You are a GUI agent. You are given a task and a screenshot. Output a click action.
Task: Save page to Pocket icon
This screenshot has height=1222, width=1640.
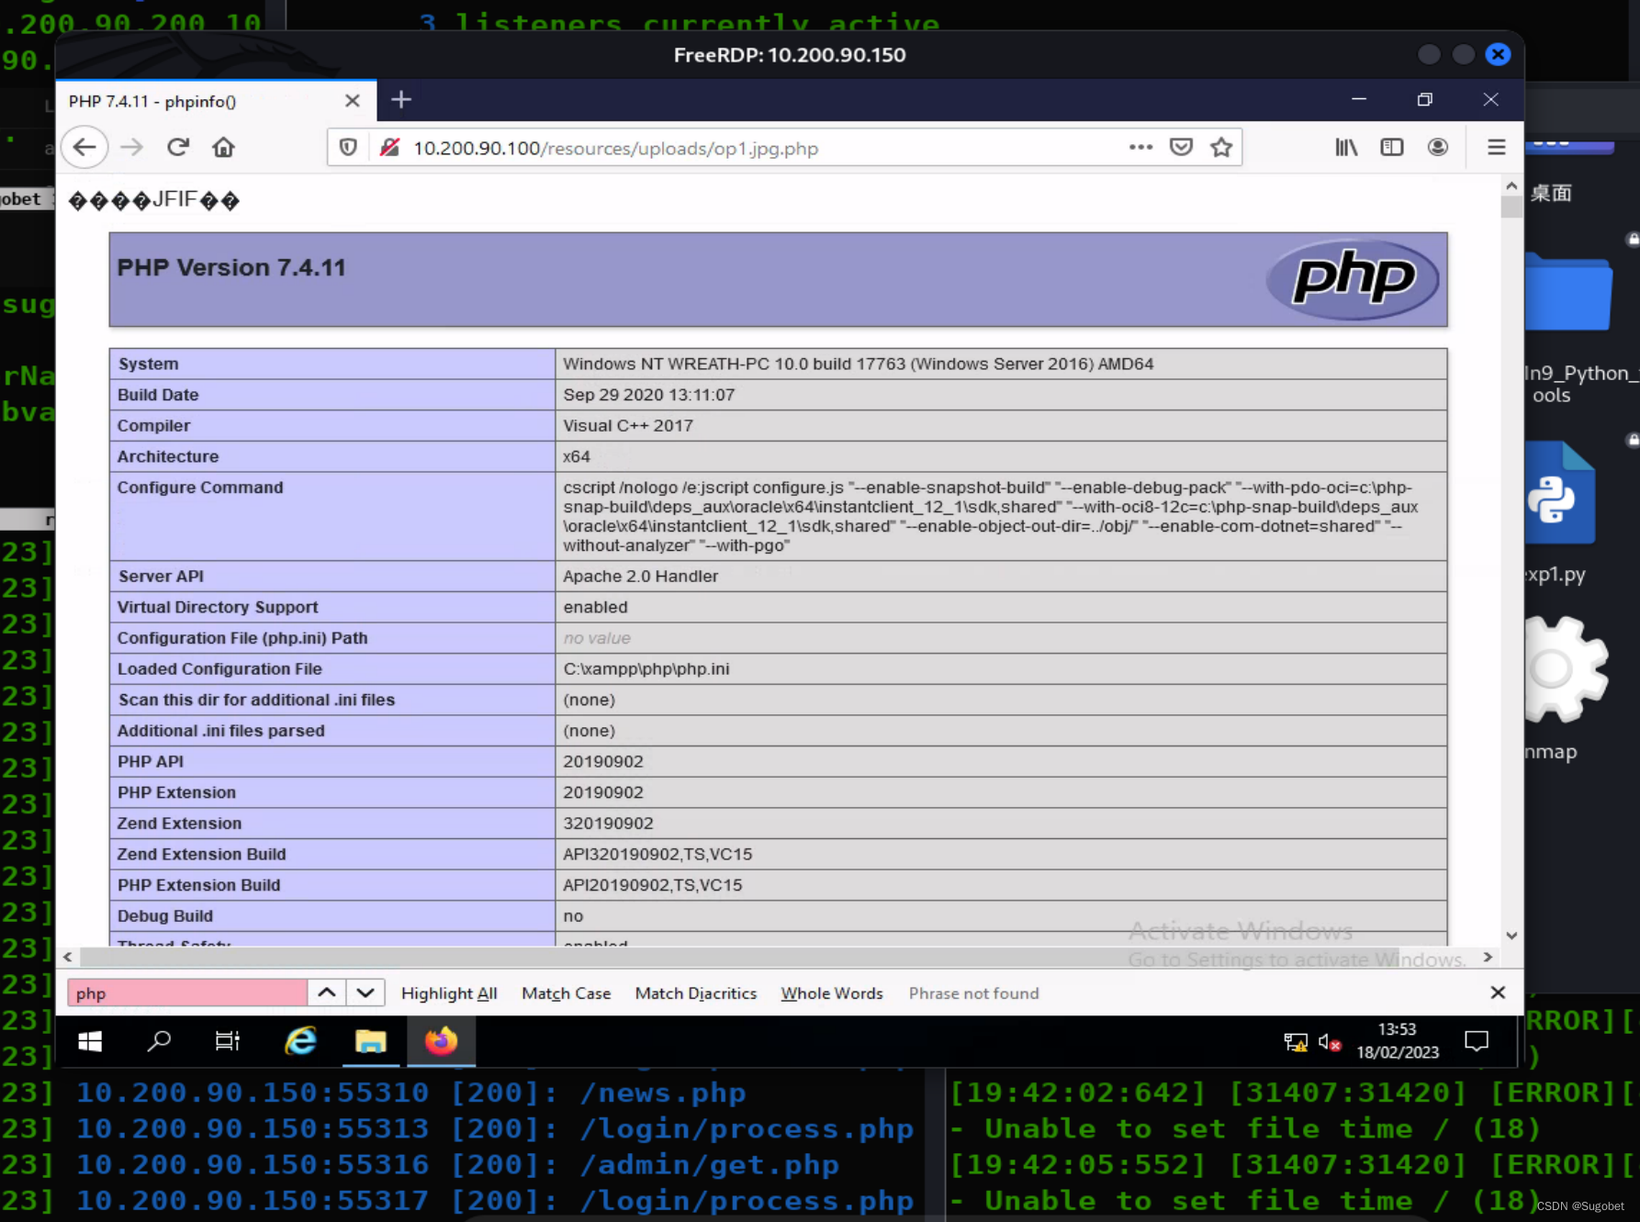click(x=1181, y=147)
